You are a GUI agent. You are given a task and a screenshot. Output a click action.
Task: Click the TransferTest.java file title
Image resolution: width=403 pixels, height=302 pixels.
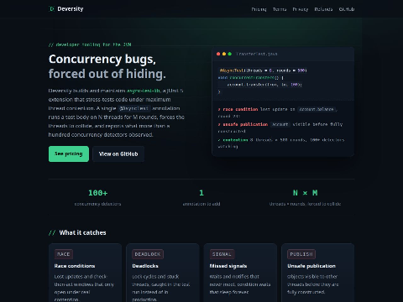click(x=257, y=54)
